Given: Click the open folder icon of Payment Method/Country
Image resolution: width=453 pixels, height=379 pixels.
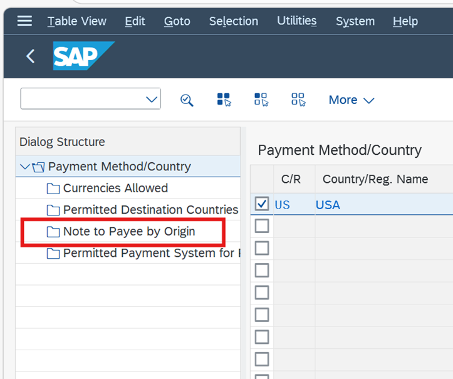Looking at the screenshot, I should (x=38, y=167).
